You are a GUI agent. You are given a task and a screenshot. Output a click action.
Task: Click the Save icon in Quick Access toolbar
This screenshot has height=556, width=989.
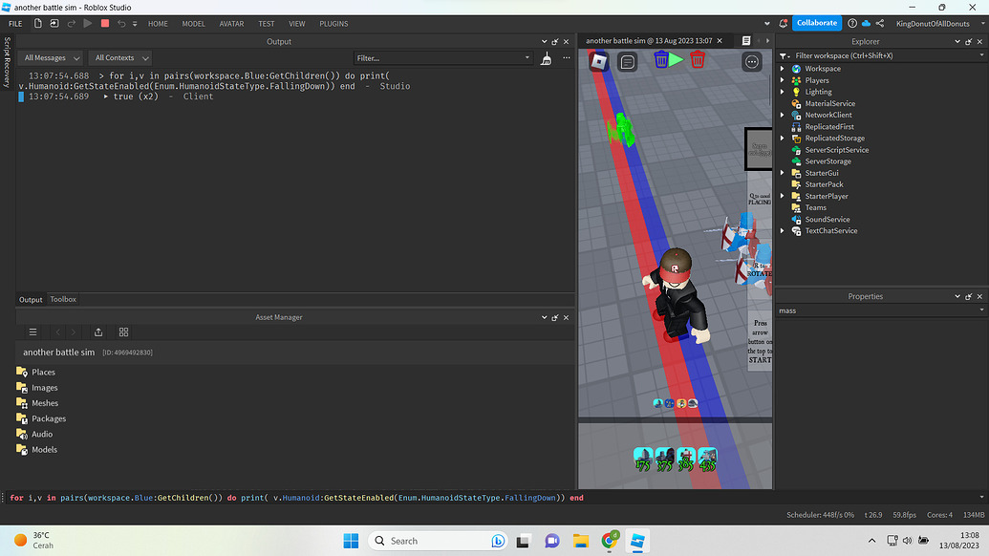pyautogui.click(x=53, y=23)
